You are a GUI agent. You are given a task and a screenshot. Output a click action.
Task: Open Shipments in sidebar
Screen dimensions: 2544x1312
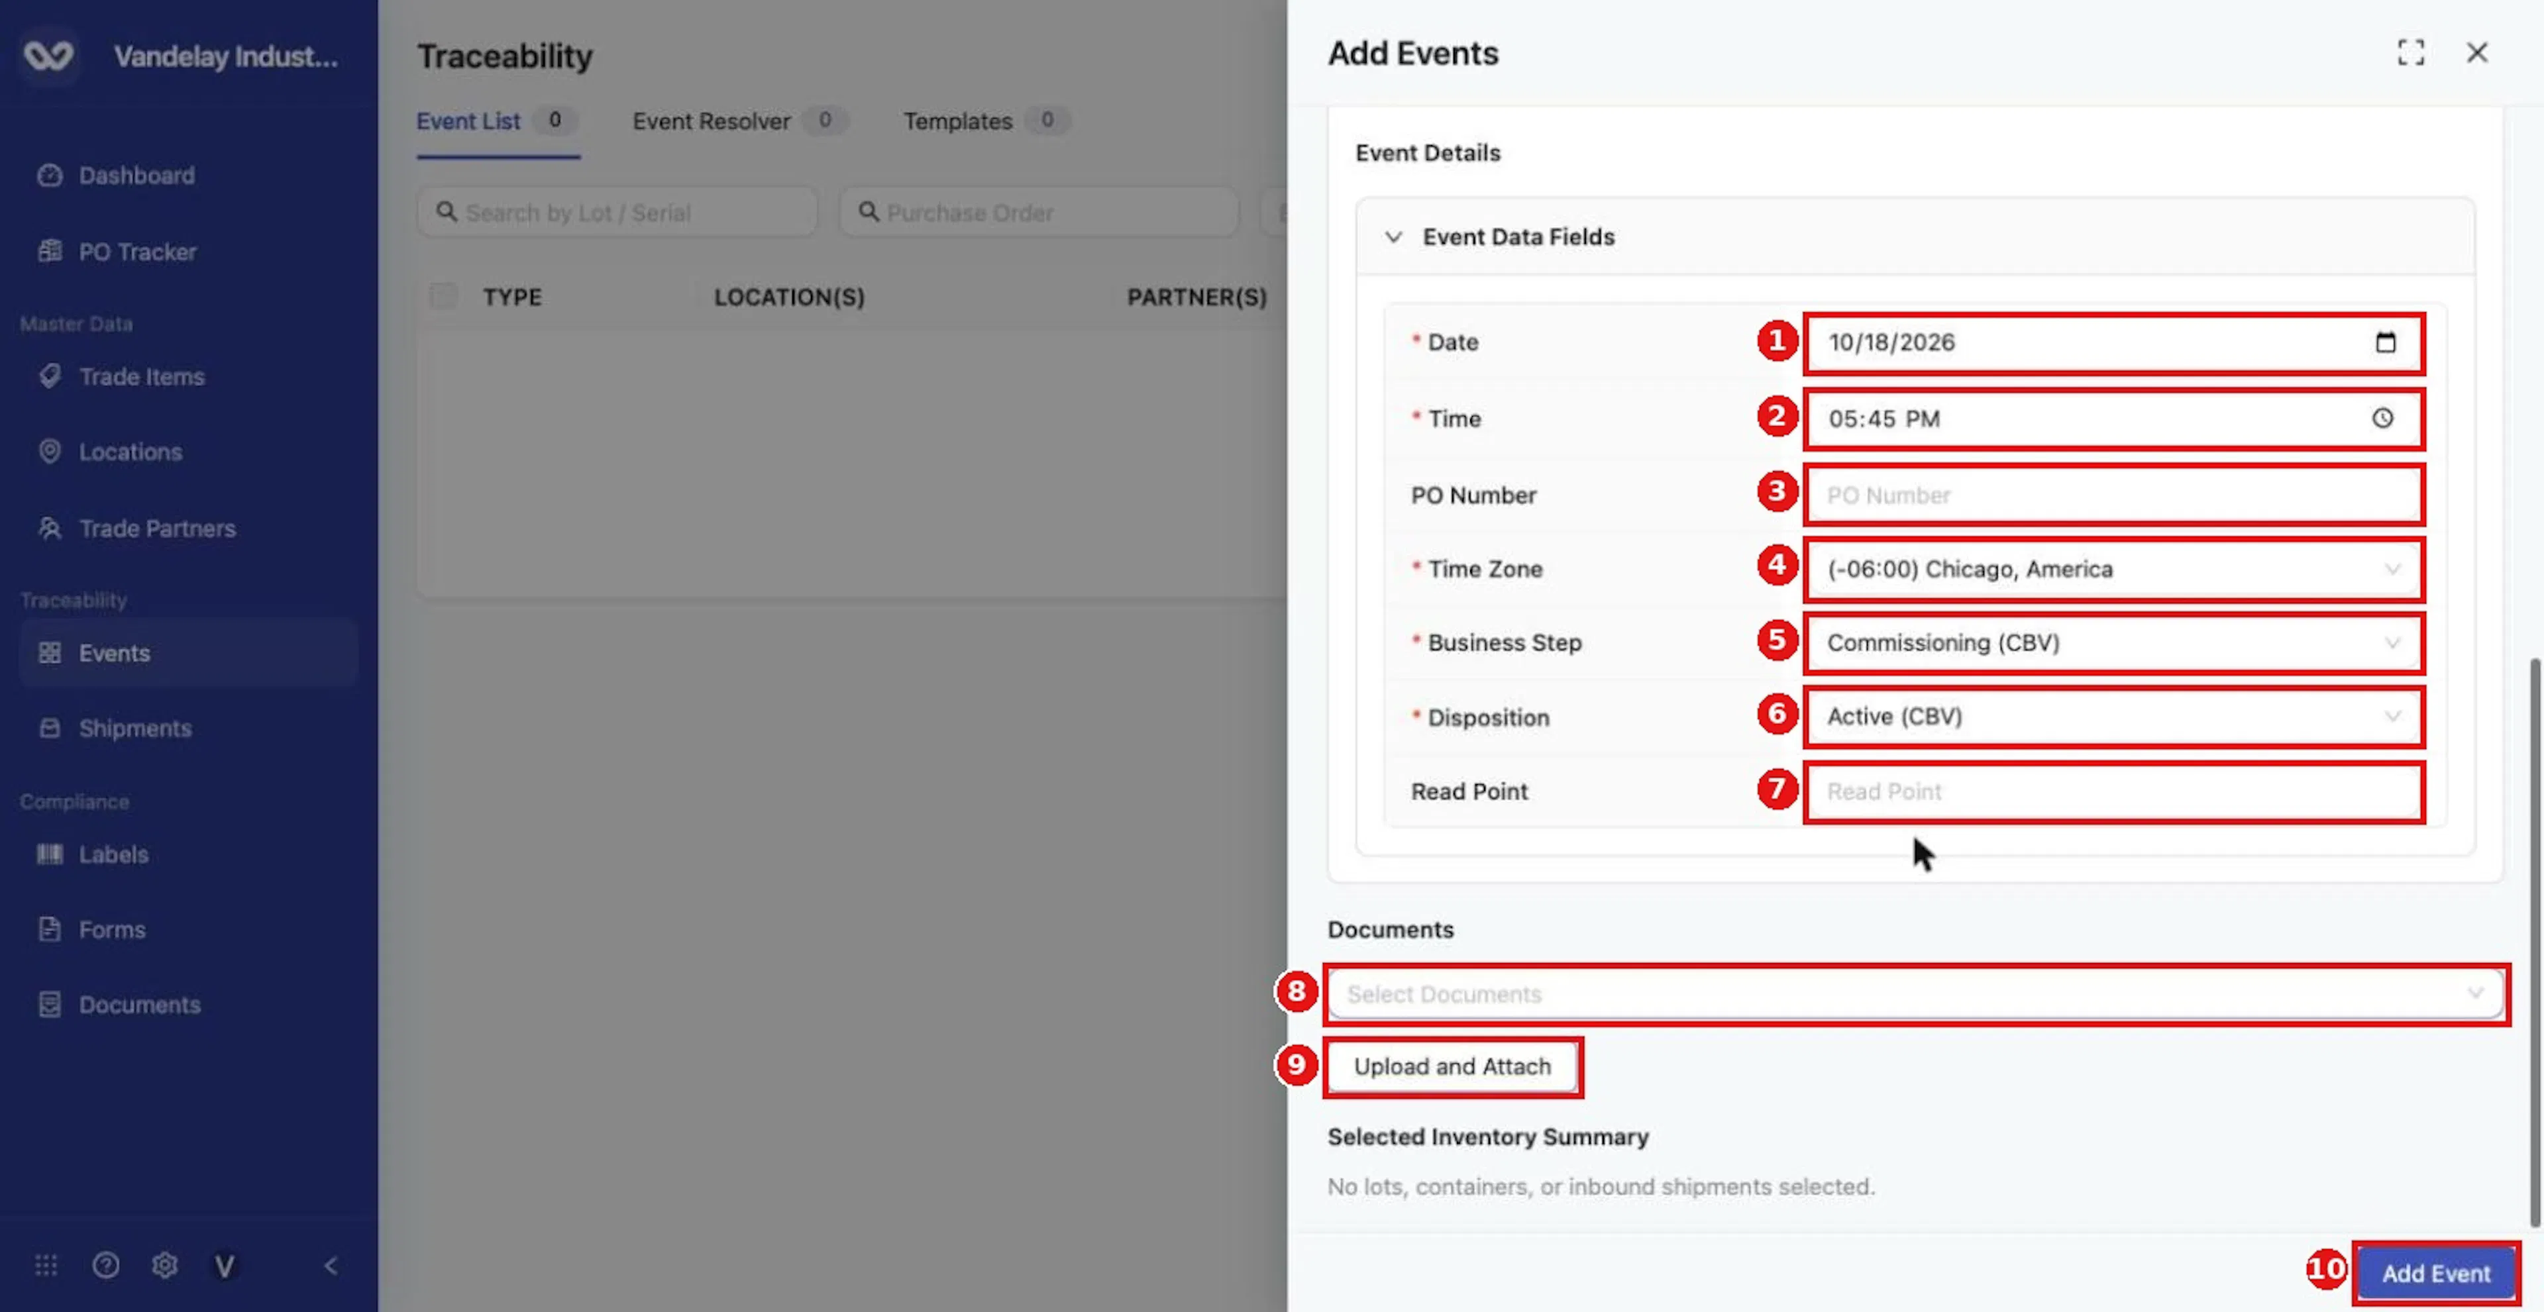pos(187,729)
